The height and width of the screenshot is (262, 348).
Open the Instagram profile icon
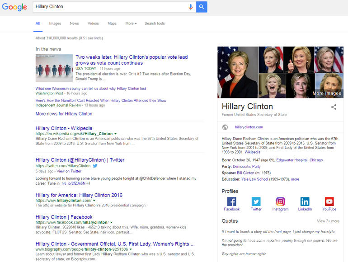280,201
